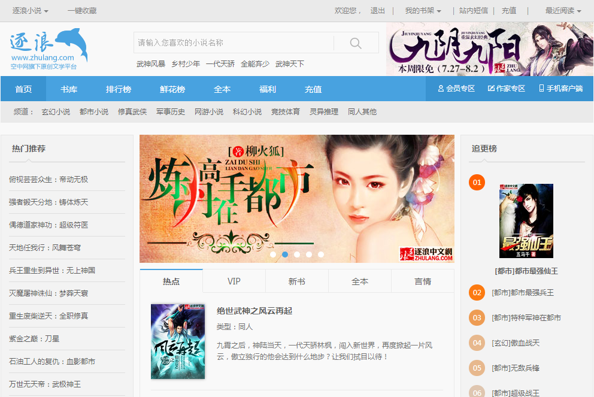Switch to the 言情 tab
The width and height of the screenshot is (594, 397).
[x=423, y=281]
